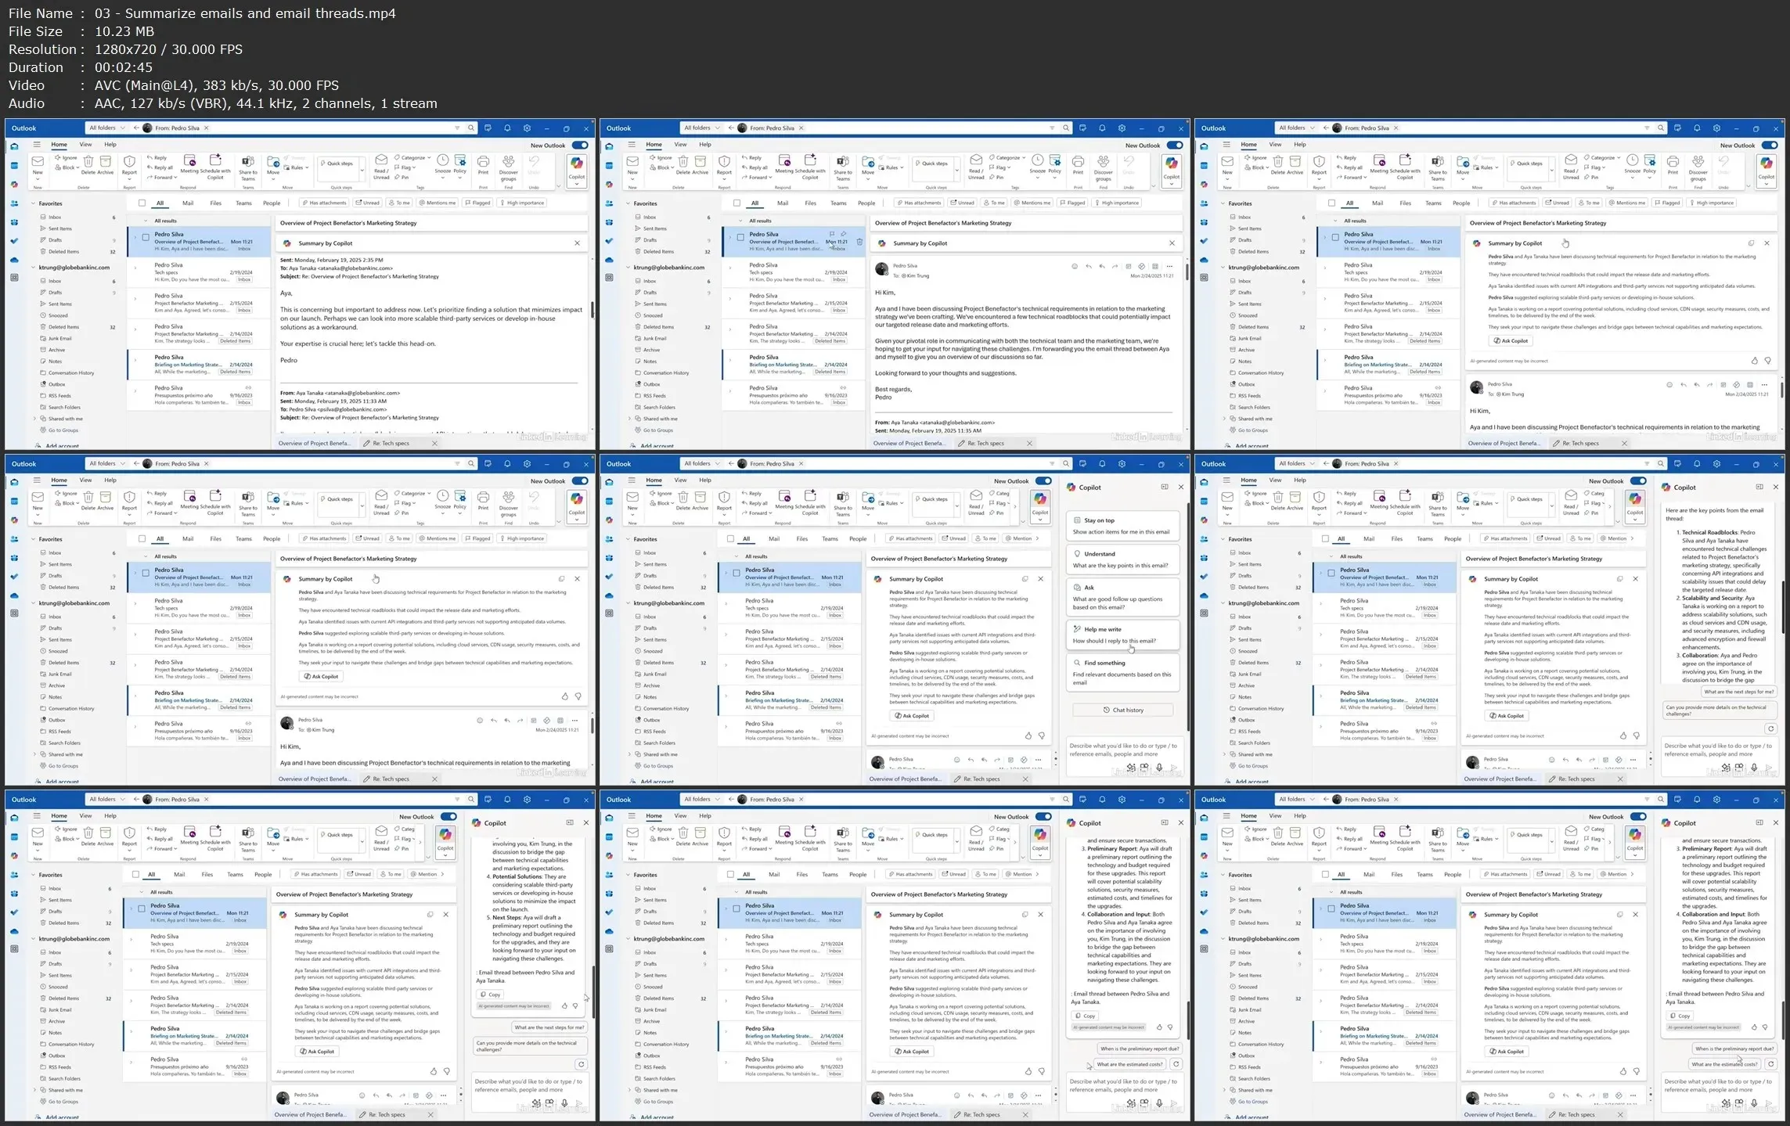Open the 'Find something' Copilot card
Viewport: 1790px width, 1126px height.
1122,673
